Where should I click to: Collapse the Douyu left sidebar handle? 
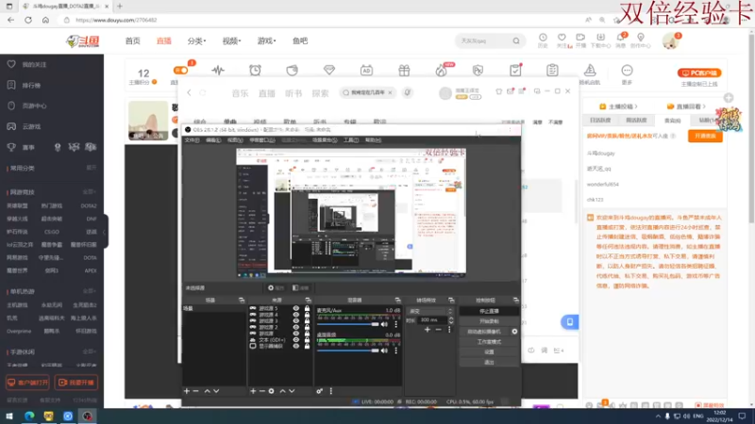pyautogui.click(x=105, y=232)
